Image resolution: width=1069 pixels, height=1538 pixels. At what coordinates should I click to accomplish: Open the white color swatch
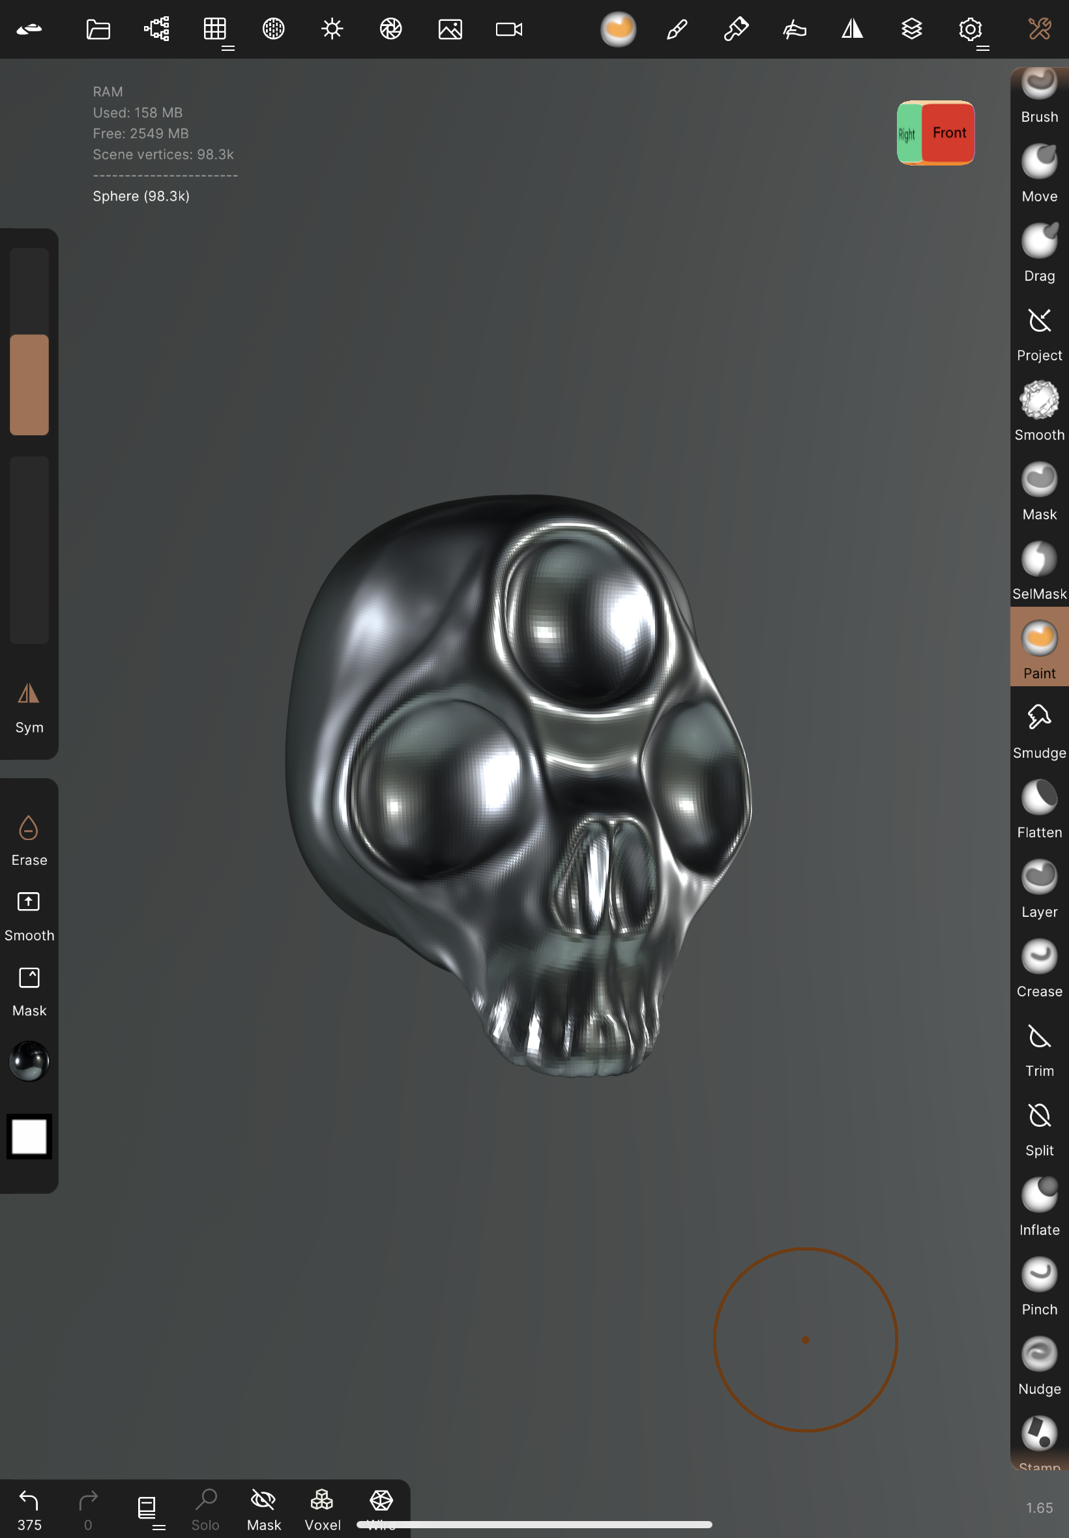point(29,1136)
